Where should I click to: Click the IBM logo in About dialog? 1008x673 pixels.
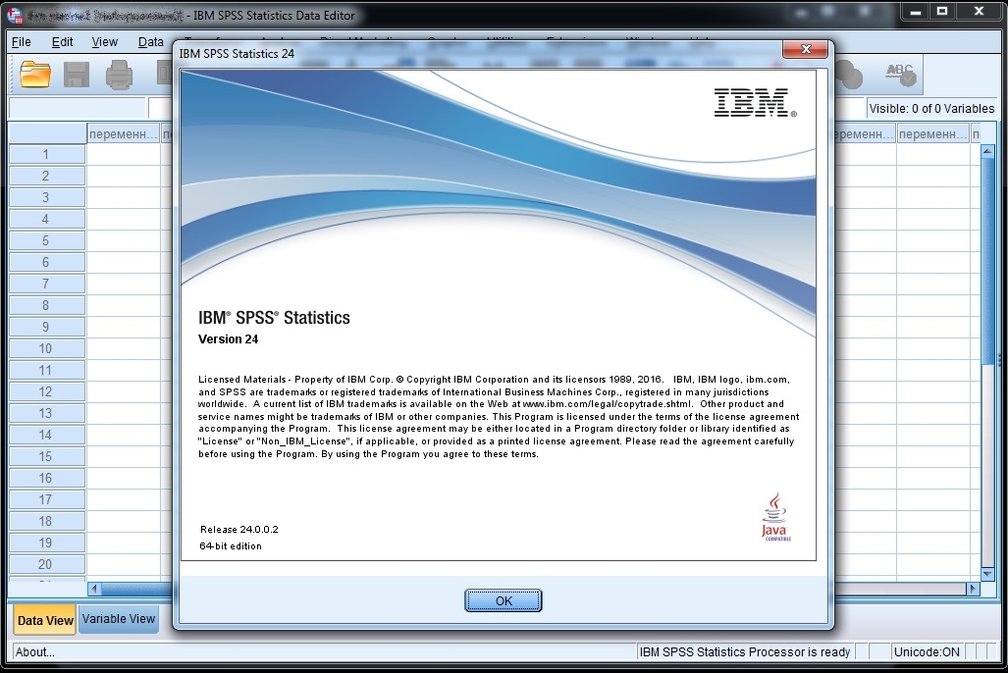coord(755,103)
